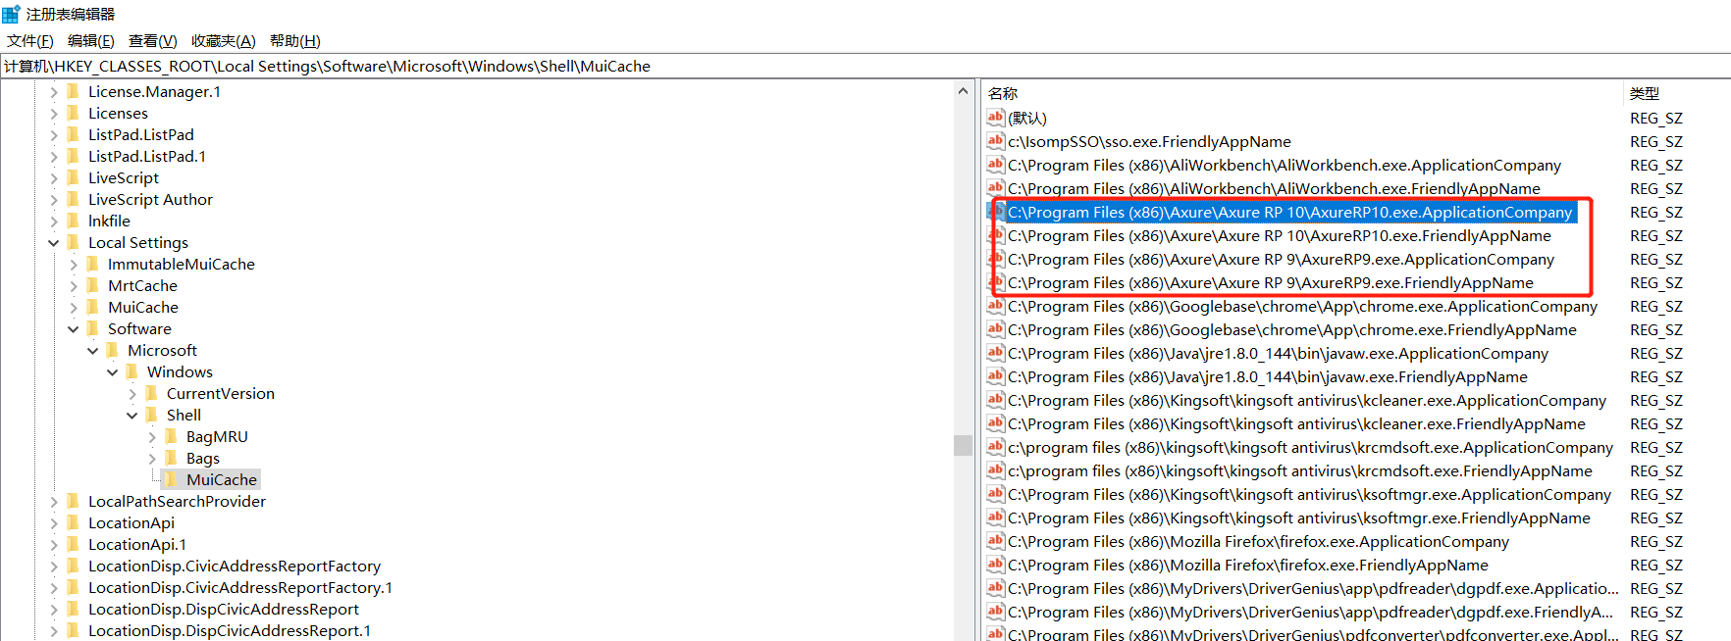The width and height of the screenshot is (1731, 641).
Task: Click string icon for javaw.exe.ApplicationCompany
Action: coord(996,353)
